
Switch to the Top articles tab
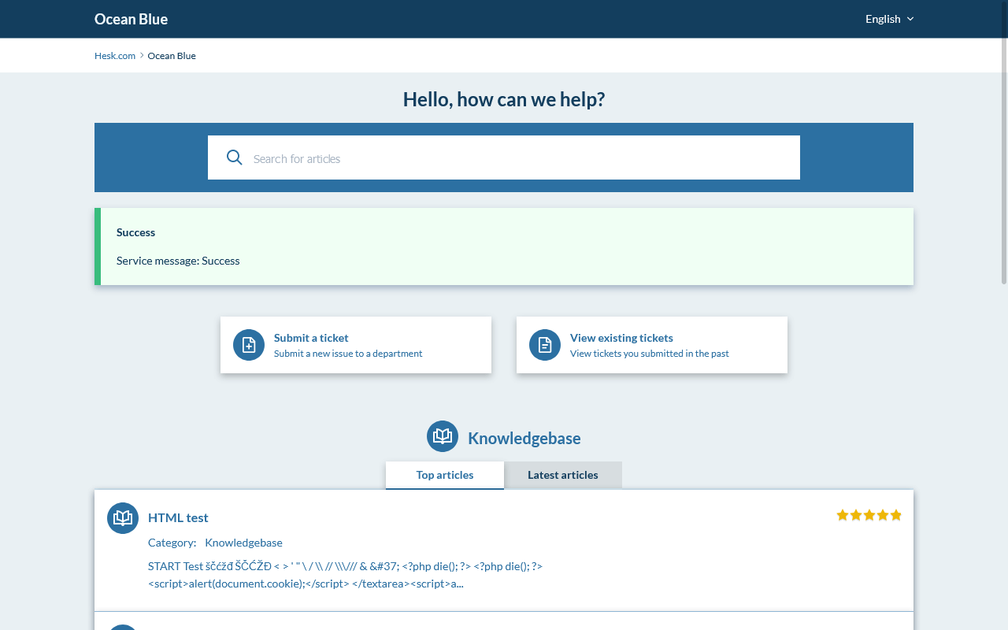pyautogui.click(x=445, y=475)
